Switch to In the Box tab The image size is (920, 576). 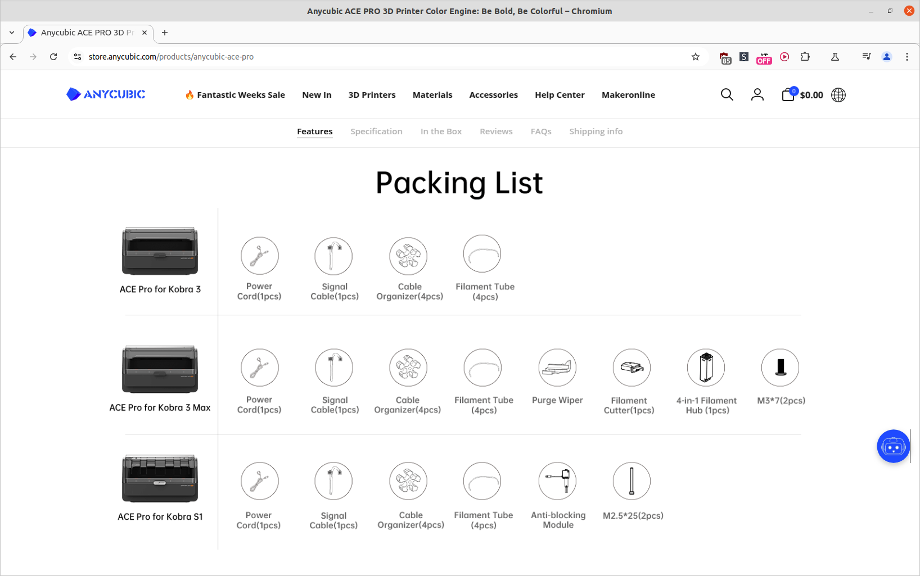tap(441, 131)
